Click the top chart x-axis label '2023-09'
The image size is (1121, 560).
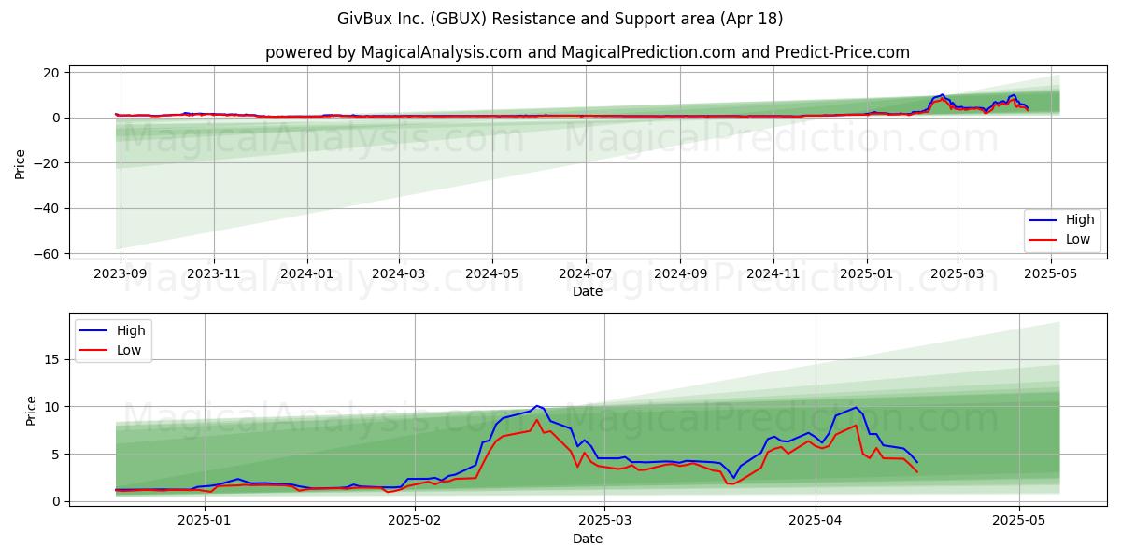click(121, 273)
